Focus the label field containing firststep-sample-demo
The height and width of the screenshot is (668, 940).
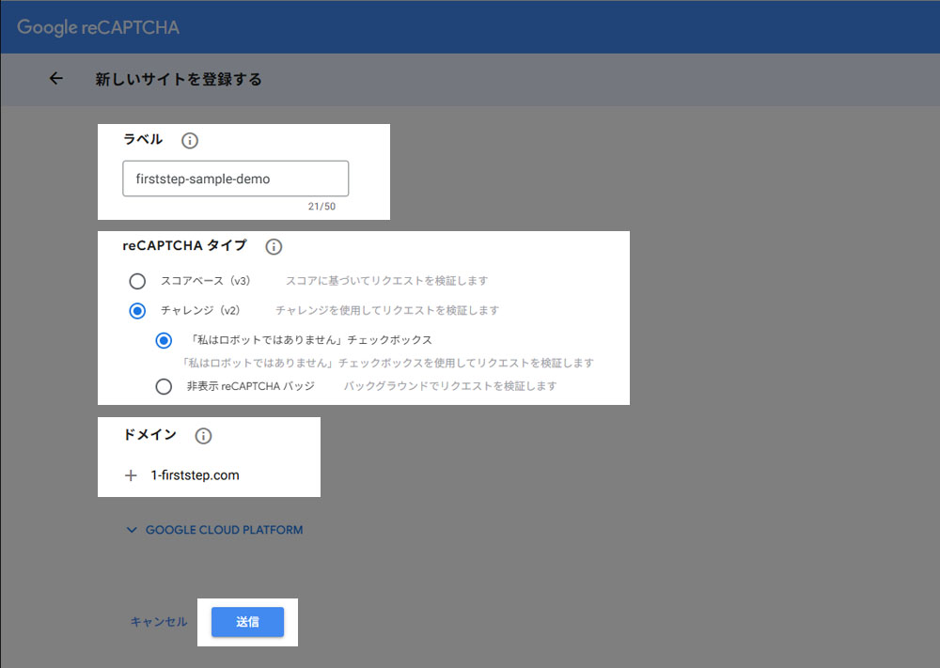click(235, 179)
